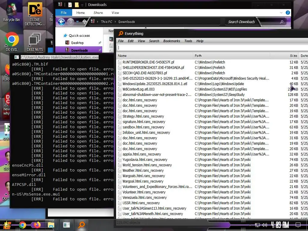Select SECOH-QAD.EXE-A65D7B93.pf row
This screenshot has width=308, height=231.
(x=212, y=73)
